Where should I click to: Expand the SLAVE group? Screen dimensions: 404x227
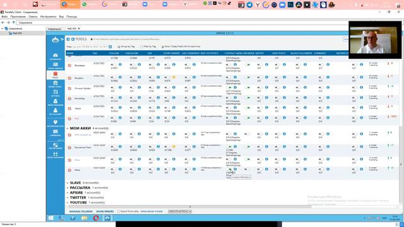click(x=68, y=183)
